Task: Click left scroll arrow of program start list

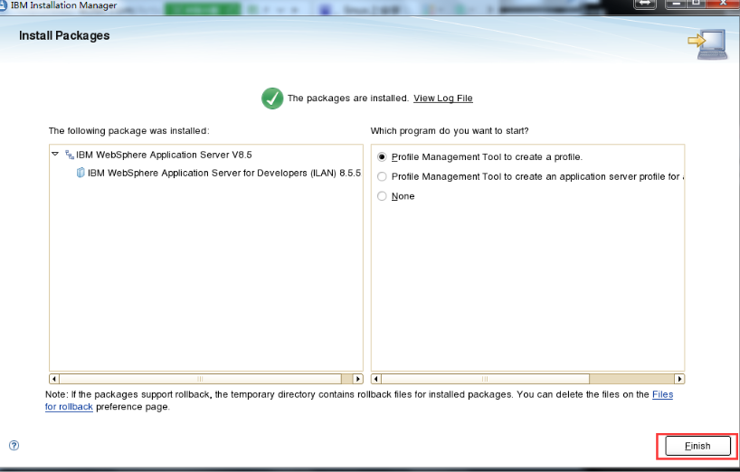Action: [x=376, y=379]
